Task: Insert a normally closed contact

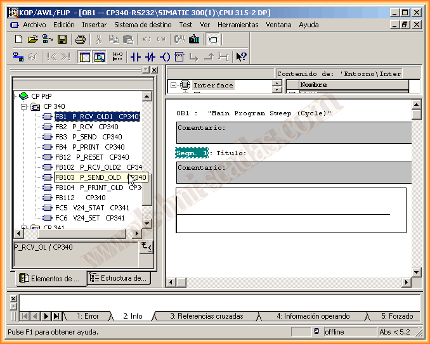Action: pos(150,57)
